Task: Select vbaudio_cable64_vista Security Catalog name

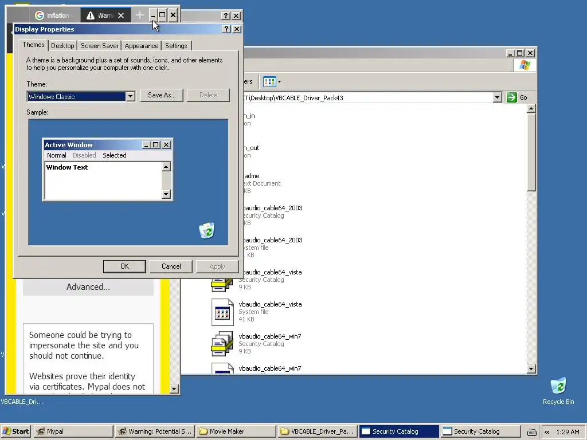Action: click(271, 272)
